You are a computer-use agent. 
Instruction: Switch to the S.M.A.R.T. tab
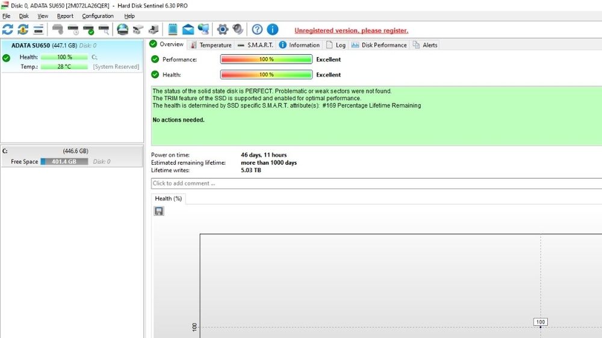(x=255, y=45)
